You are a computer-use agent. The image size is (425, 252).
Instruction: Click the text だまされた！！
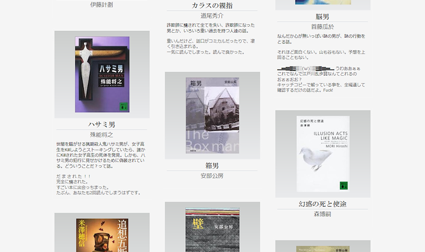[x=73, y=176]
